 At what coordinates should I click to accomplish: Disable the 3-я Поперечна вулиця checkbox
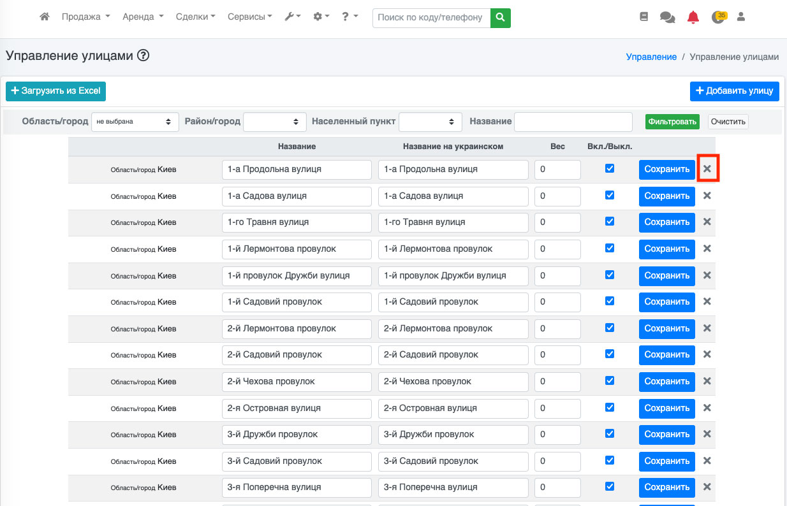pyautogui.click(x=610, y=486)
